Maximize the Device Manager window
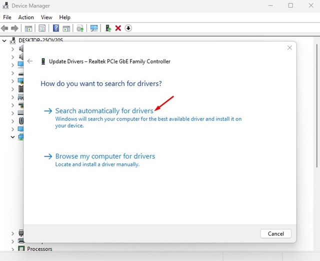This screenshot has height=261, width=320. [x=290, y=5]
